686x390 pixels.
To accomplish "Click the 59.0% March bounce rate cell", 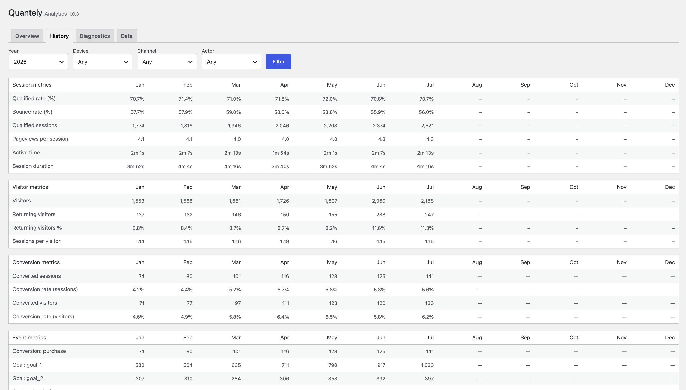I will tap(233, 112).
